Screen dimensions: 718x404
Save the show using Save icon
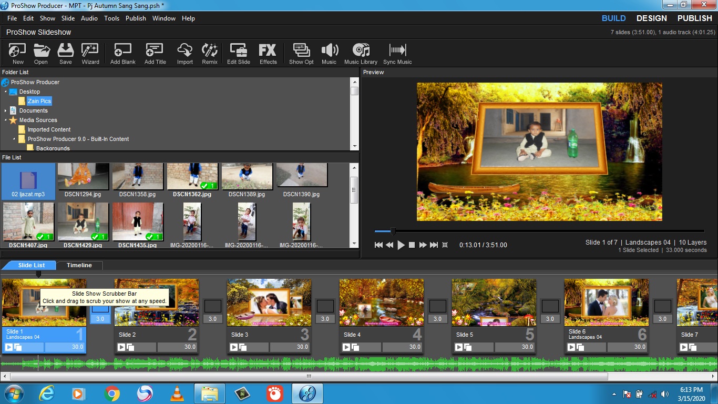[x=66, y=54]
